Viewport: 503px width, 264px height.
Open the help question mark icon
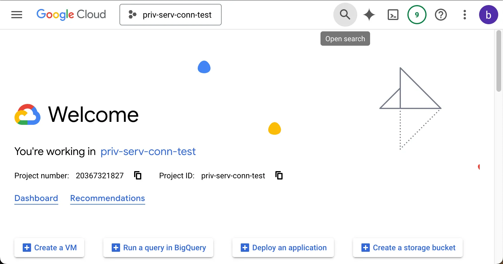point(441,14)
